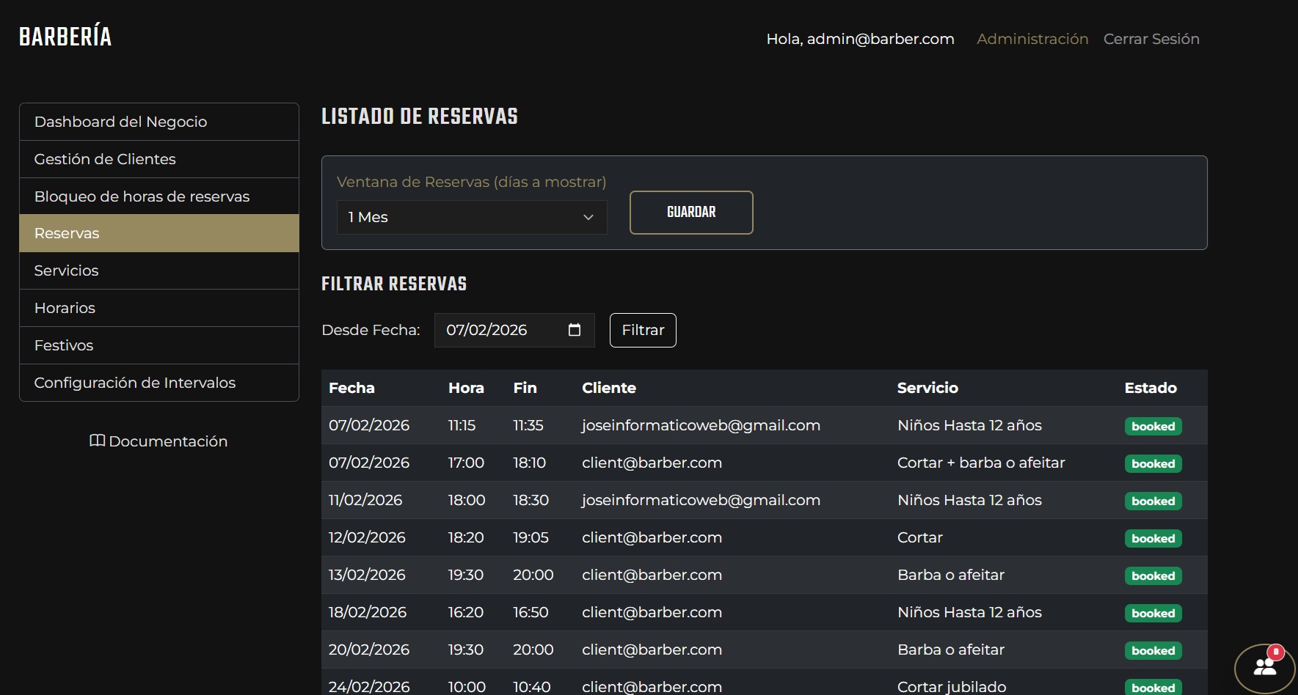
Task: Click the floating users chat icon
Action: [x=1264, y=668]
